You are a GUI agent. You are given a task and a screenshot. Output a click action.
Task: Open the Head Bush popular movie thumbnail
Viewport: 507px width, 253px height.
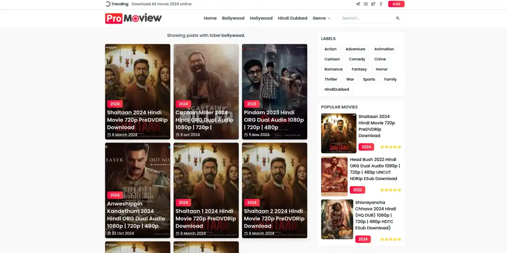pos(334,176)
